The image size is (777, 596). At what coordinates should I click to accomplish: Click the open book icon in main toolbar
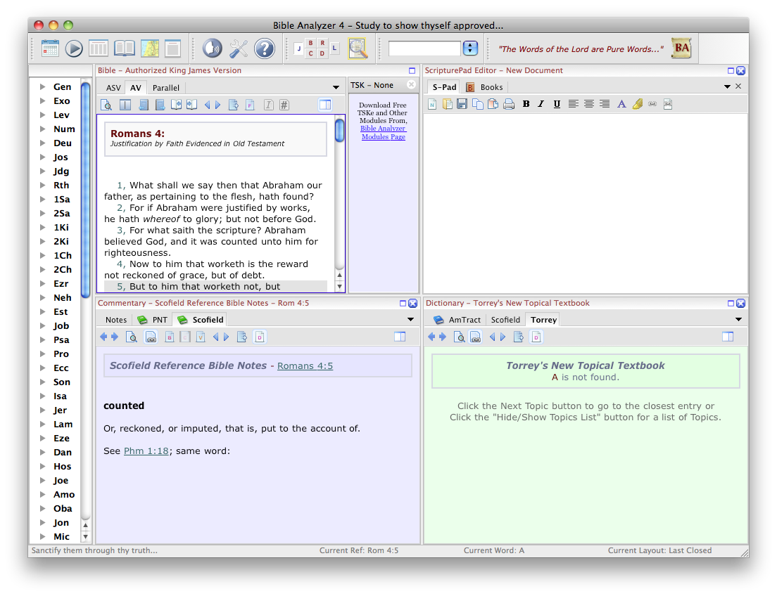(125, 48)
